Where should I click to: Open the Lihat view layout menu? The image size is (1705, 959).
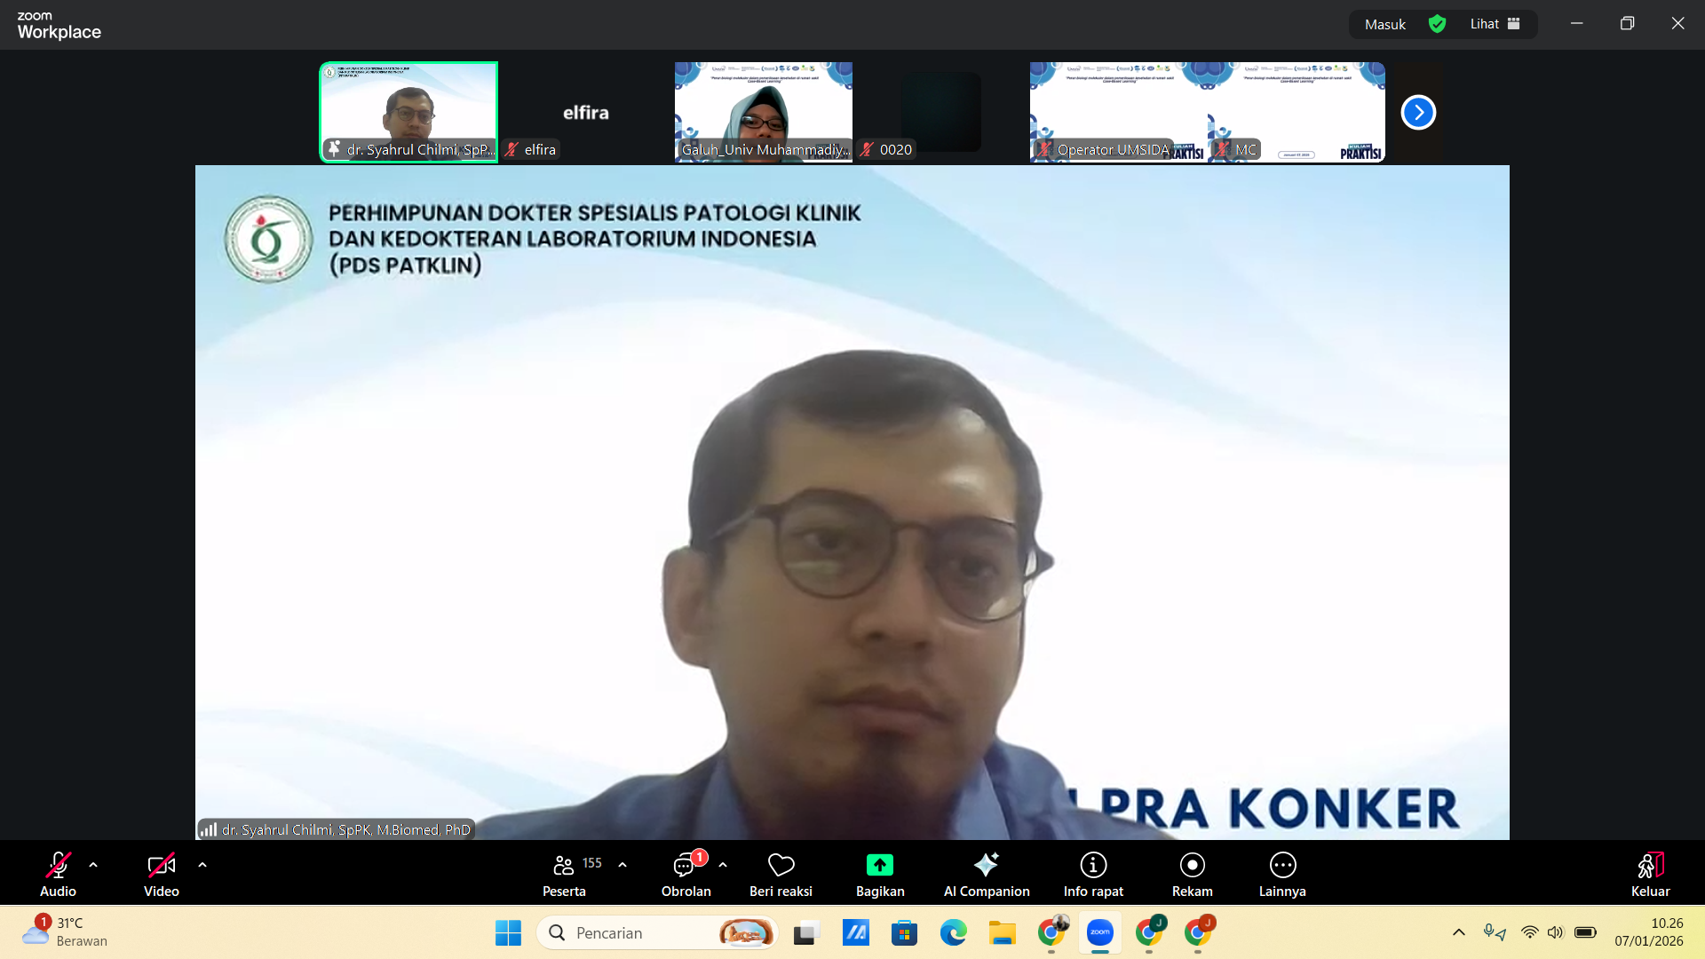[1495, 24]
